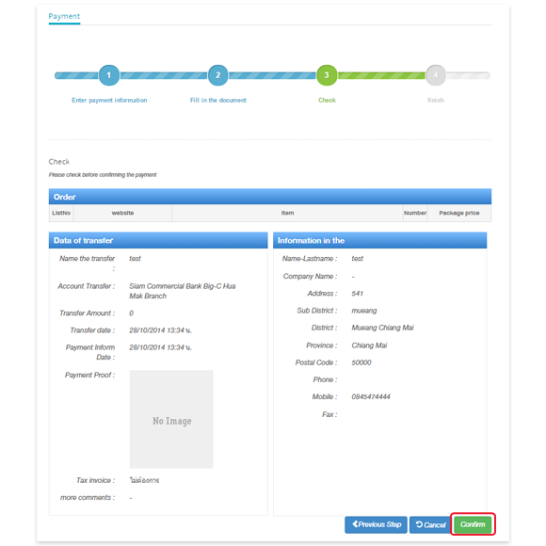Select the Payment Inform Date value
546x546 pixels.
[x=160, y=347]
